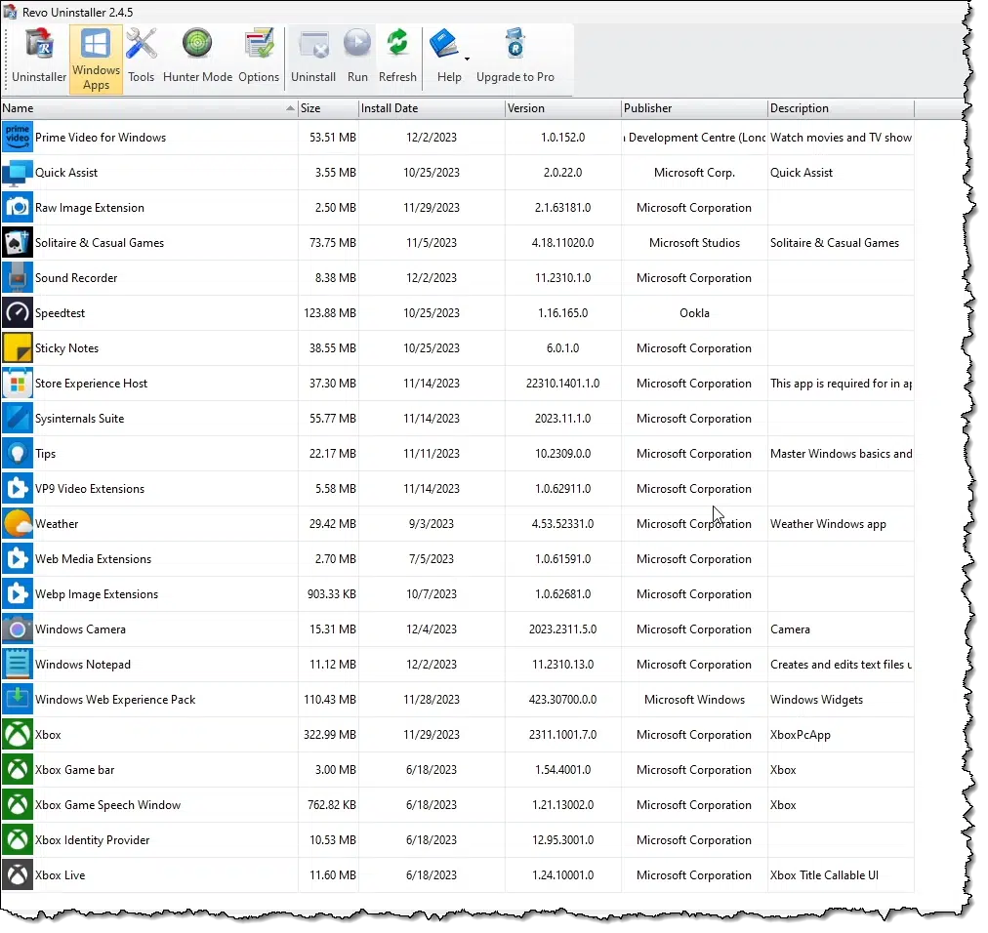The height and width of the screenshot is (933, 988).
Task: Click the "Xbox Game bar" app name
Action: coord(75,770)
